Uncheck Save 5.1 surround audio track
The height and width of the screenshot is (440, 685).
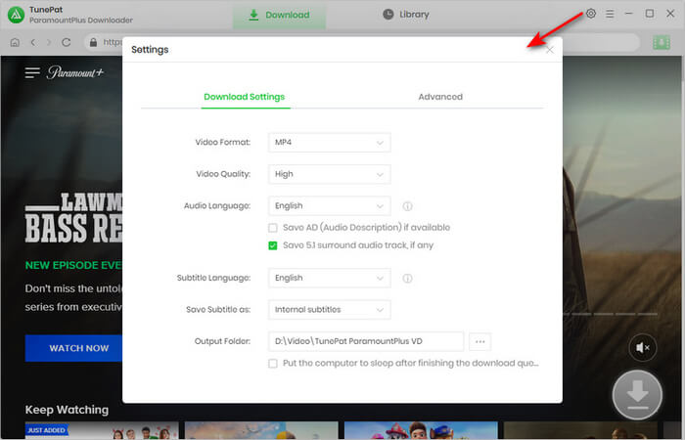click(x=273, y=245)
